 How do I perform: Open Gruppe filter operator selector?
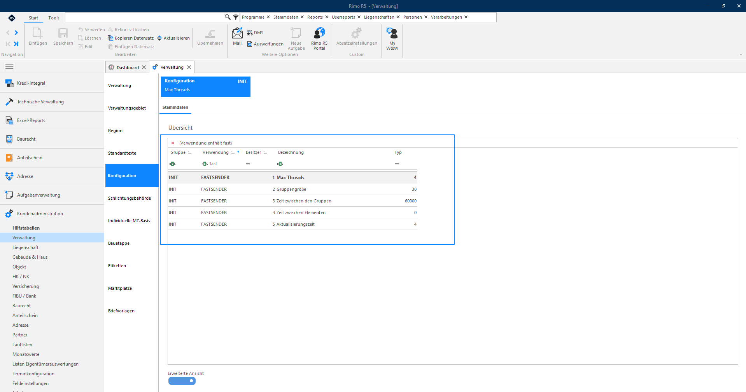[172, 164]
